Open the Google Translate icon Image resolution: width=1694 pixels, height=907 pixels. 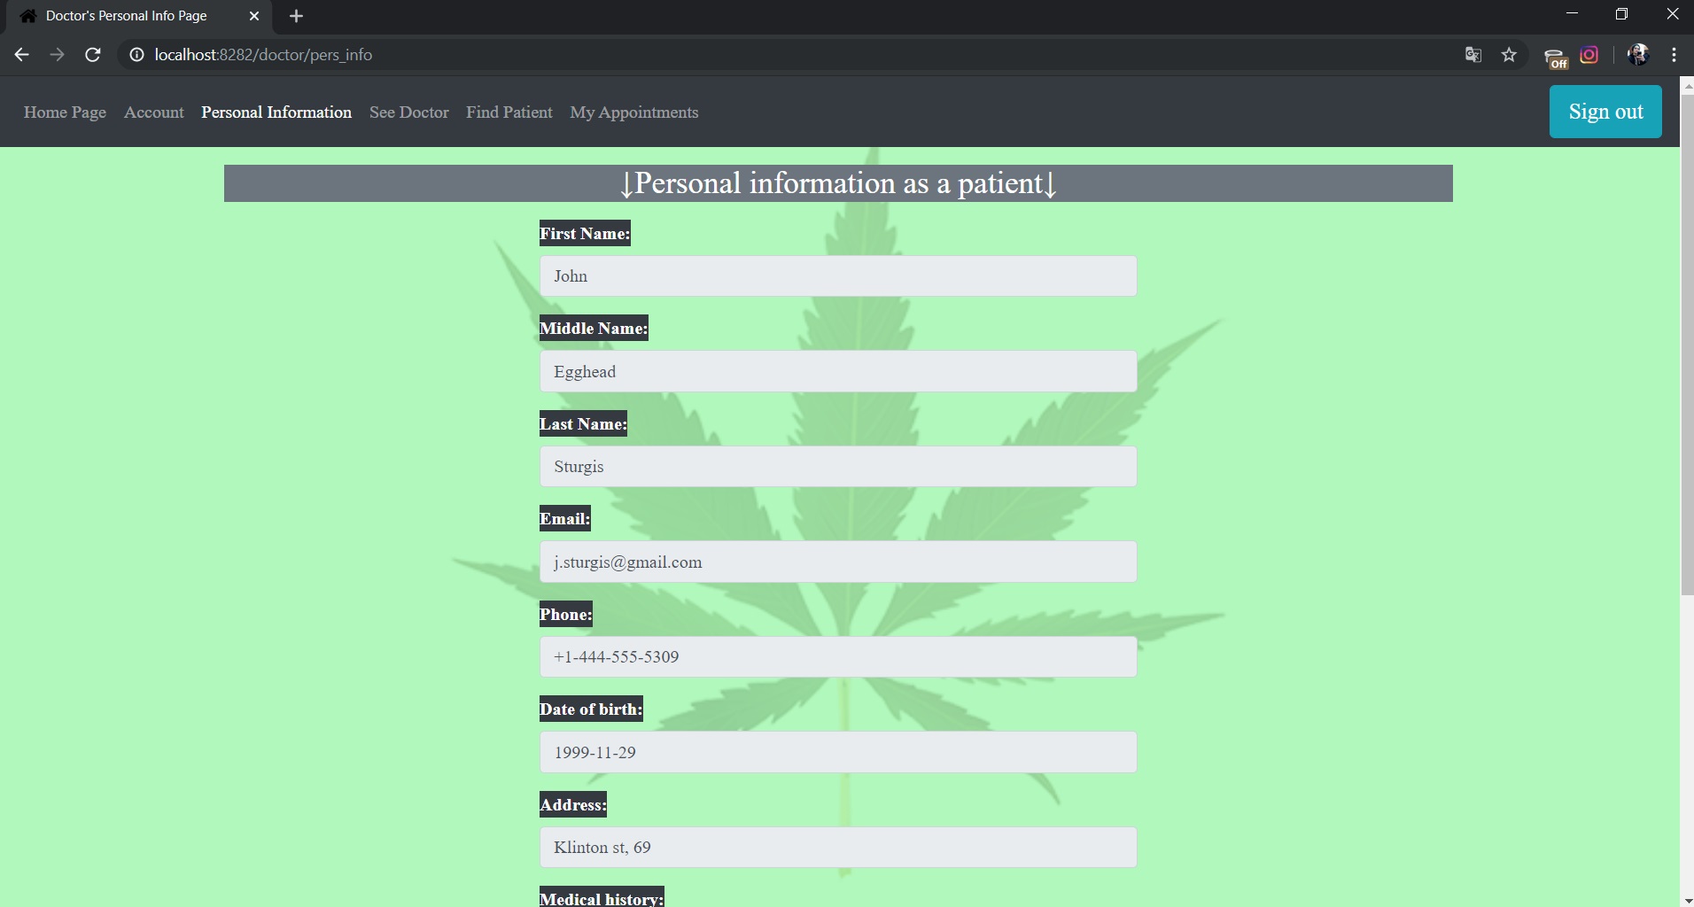coord(1473,55)
